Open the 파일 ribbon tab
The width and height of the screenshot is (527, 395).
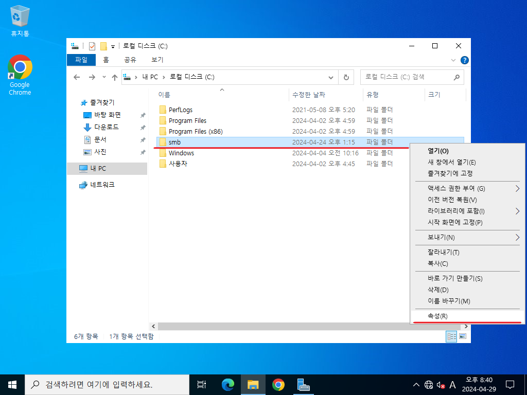81,60
